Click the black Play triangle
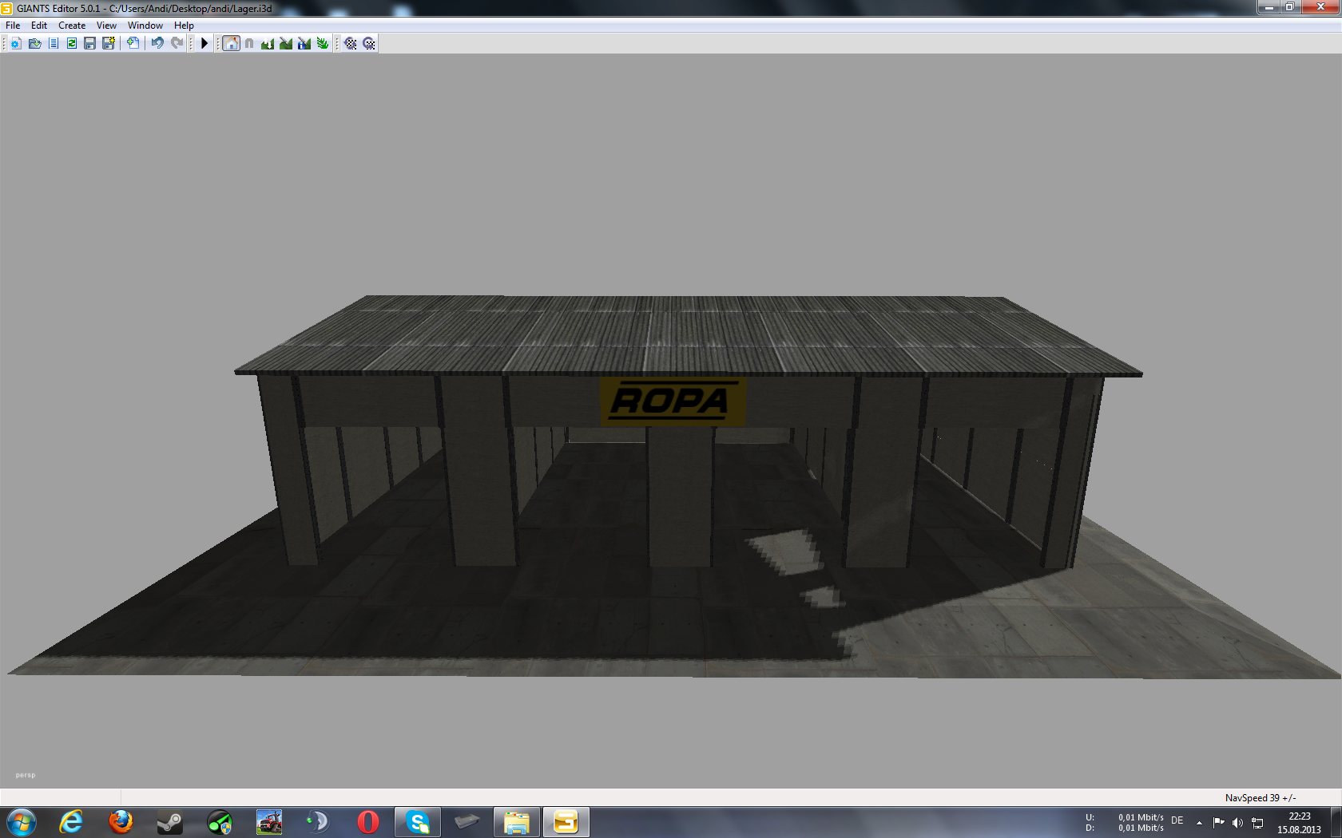This screenshot has height=838, width=1342. (x=204, y=43)
